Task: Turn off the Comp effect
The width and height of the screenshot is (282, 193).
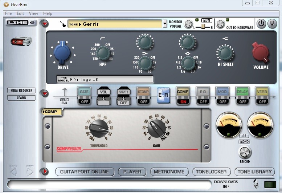Action: coord(183,101)
